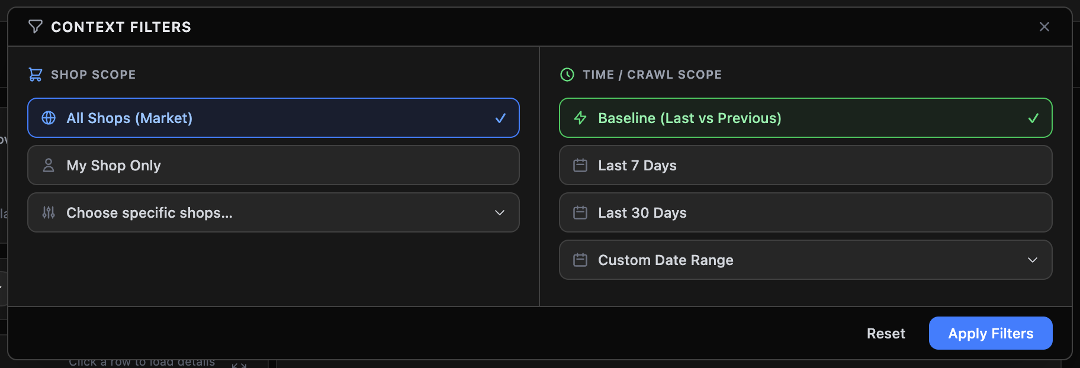The image size is (1080, 368).
Task: Click the calendar icon on Last 7 Days
Action: [580, 165]
